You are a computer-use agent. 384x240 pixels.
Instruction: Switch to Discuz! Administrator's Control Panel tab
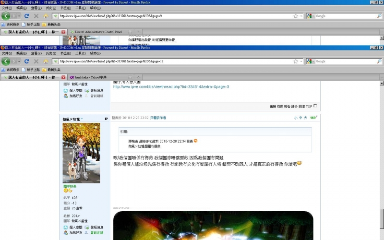tap(98, 32)
